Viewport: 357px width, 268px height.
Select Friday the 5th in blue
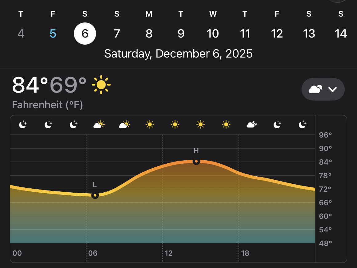pos(53,34)
